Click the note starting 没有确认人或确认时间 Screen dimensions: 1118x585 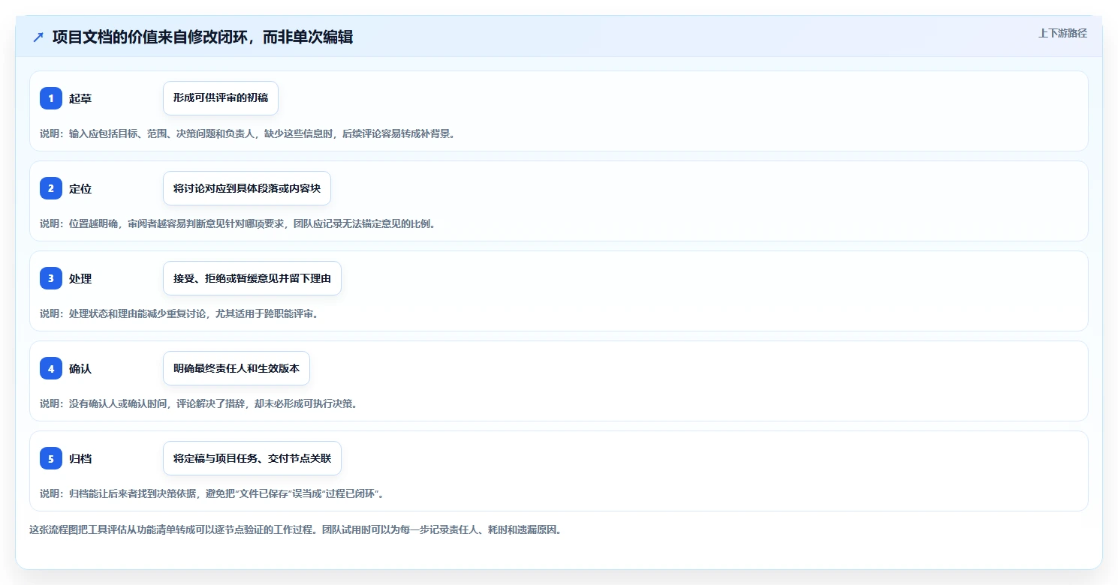199,403
